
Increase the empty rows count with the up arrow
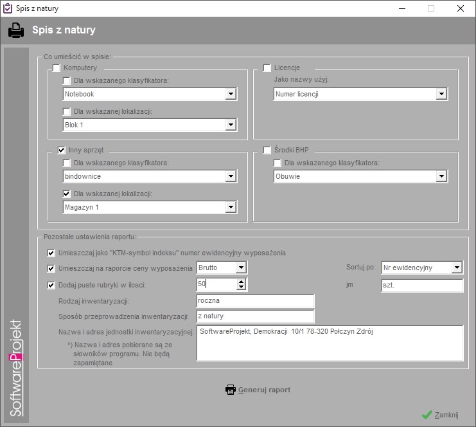(241, 282)
